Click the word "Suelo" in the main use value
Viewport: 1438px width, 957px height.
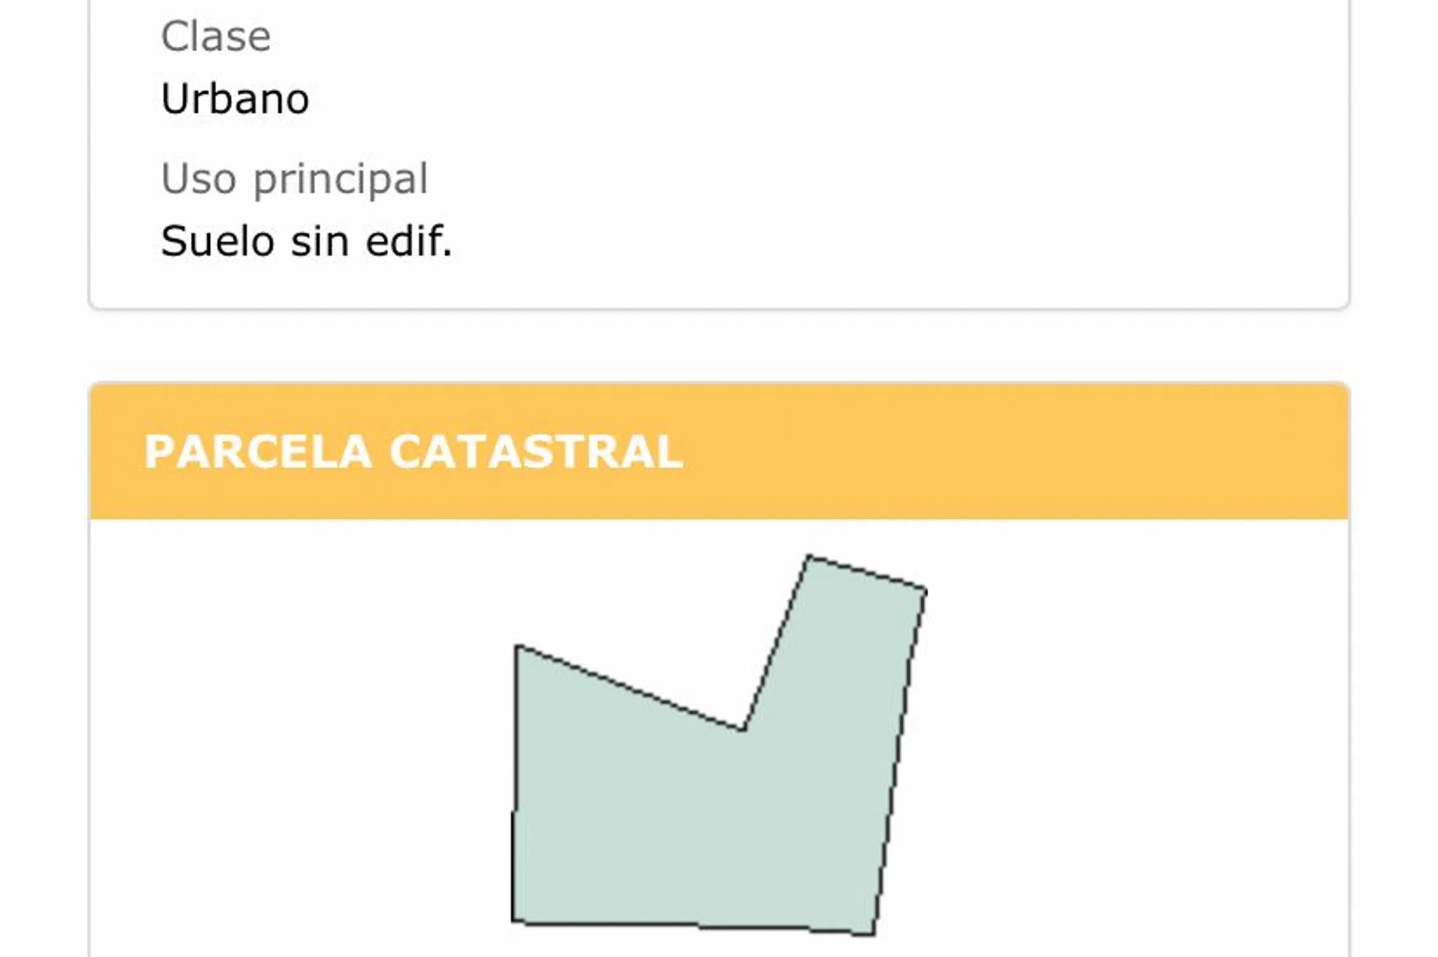[218, 241]
